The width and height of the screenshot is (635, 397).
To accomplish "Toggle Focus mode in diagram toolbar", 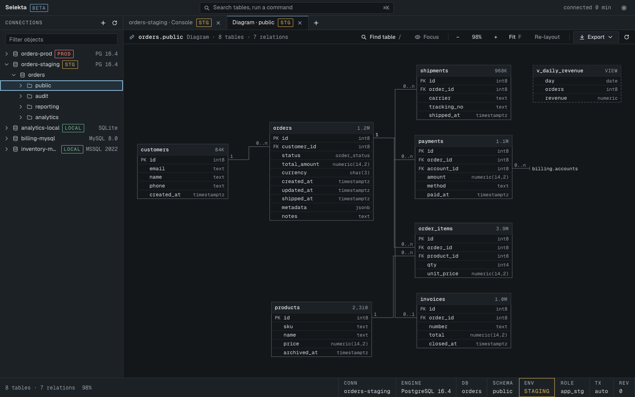I will pyautogui.click(x=427, y=37).
